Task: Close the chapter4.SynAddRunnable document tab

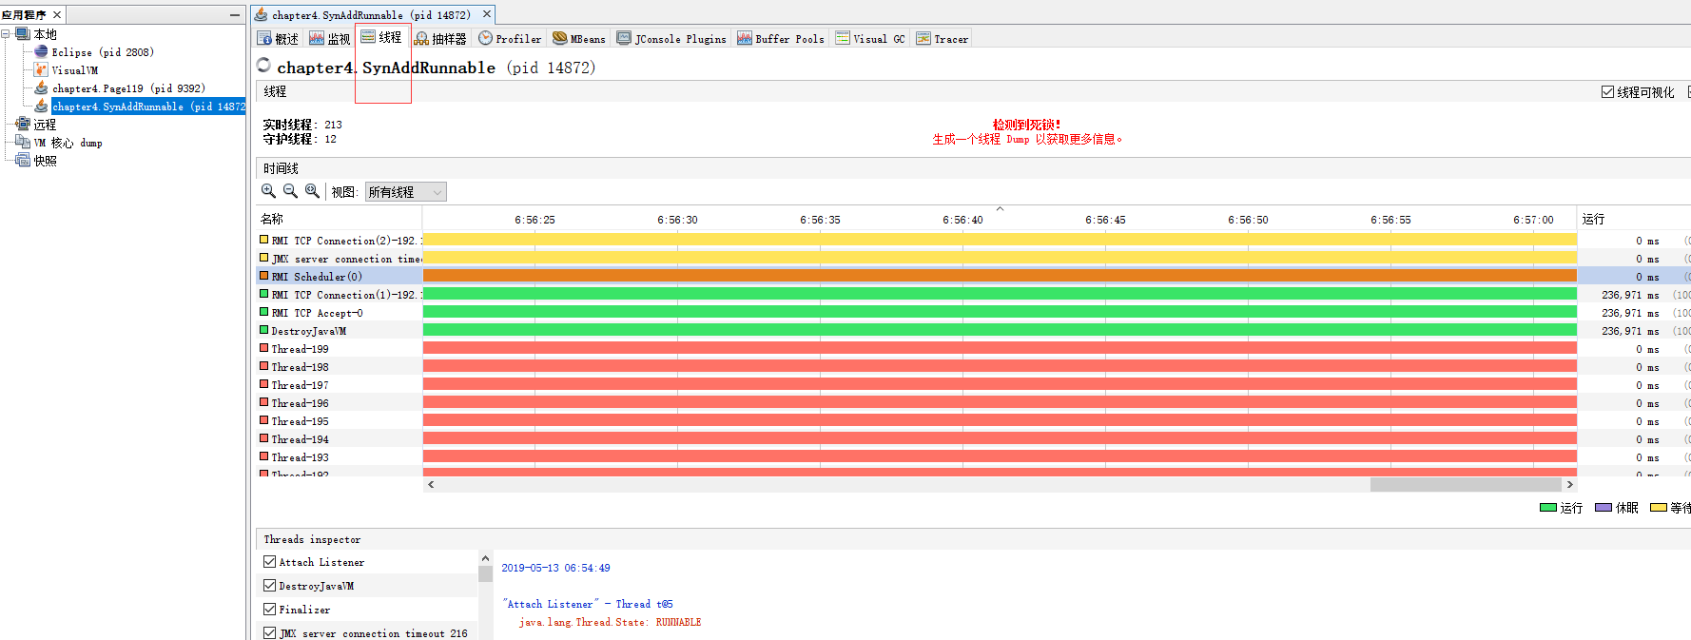Action: click(x=487, y=14)
